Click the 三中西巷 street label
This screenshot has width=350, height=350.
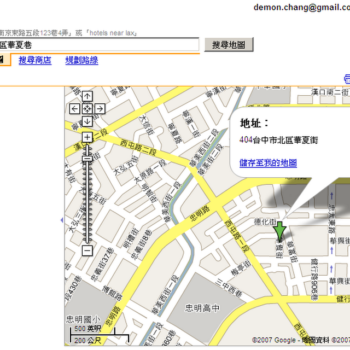tap(229, 288)
